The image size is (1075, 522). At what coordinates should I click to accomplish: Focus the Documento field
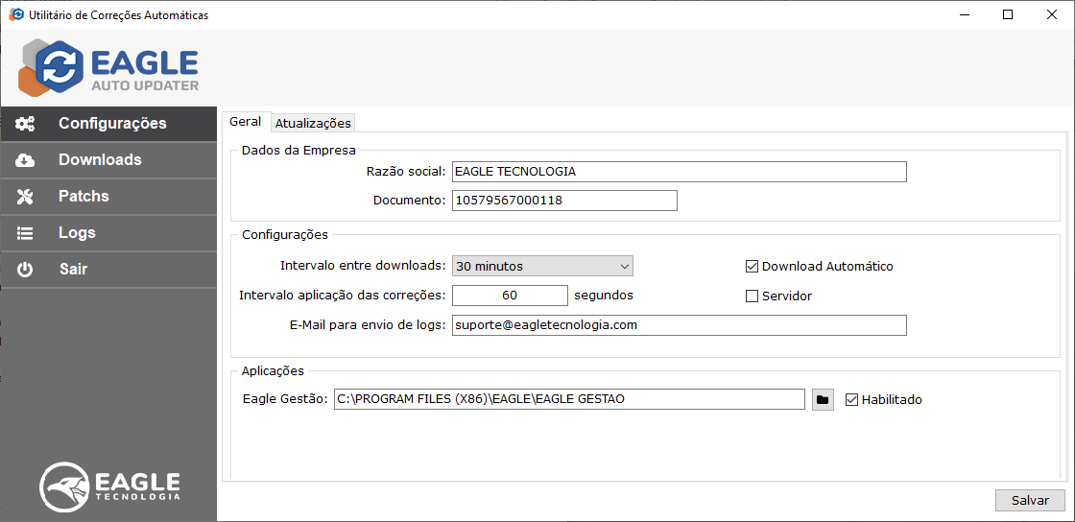coord(564,201)
